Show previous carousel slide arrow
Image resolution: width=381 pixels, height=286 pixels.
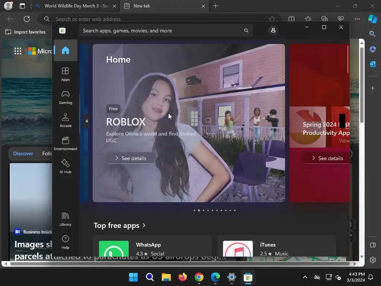(86, 121)
